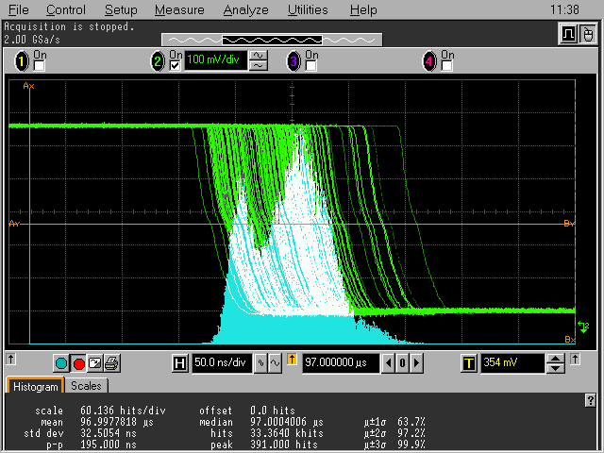This screenshot has width=604, height=453.
Task: Open trigger setup via T icon
Action: 469,363
